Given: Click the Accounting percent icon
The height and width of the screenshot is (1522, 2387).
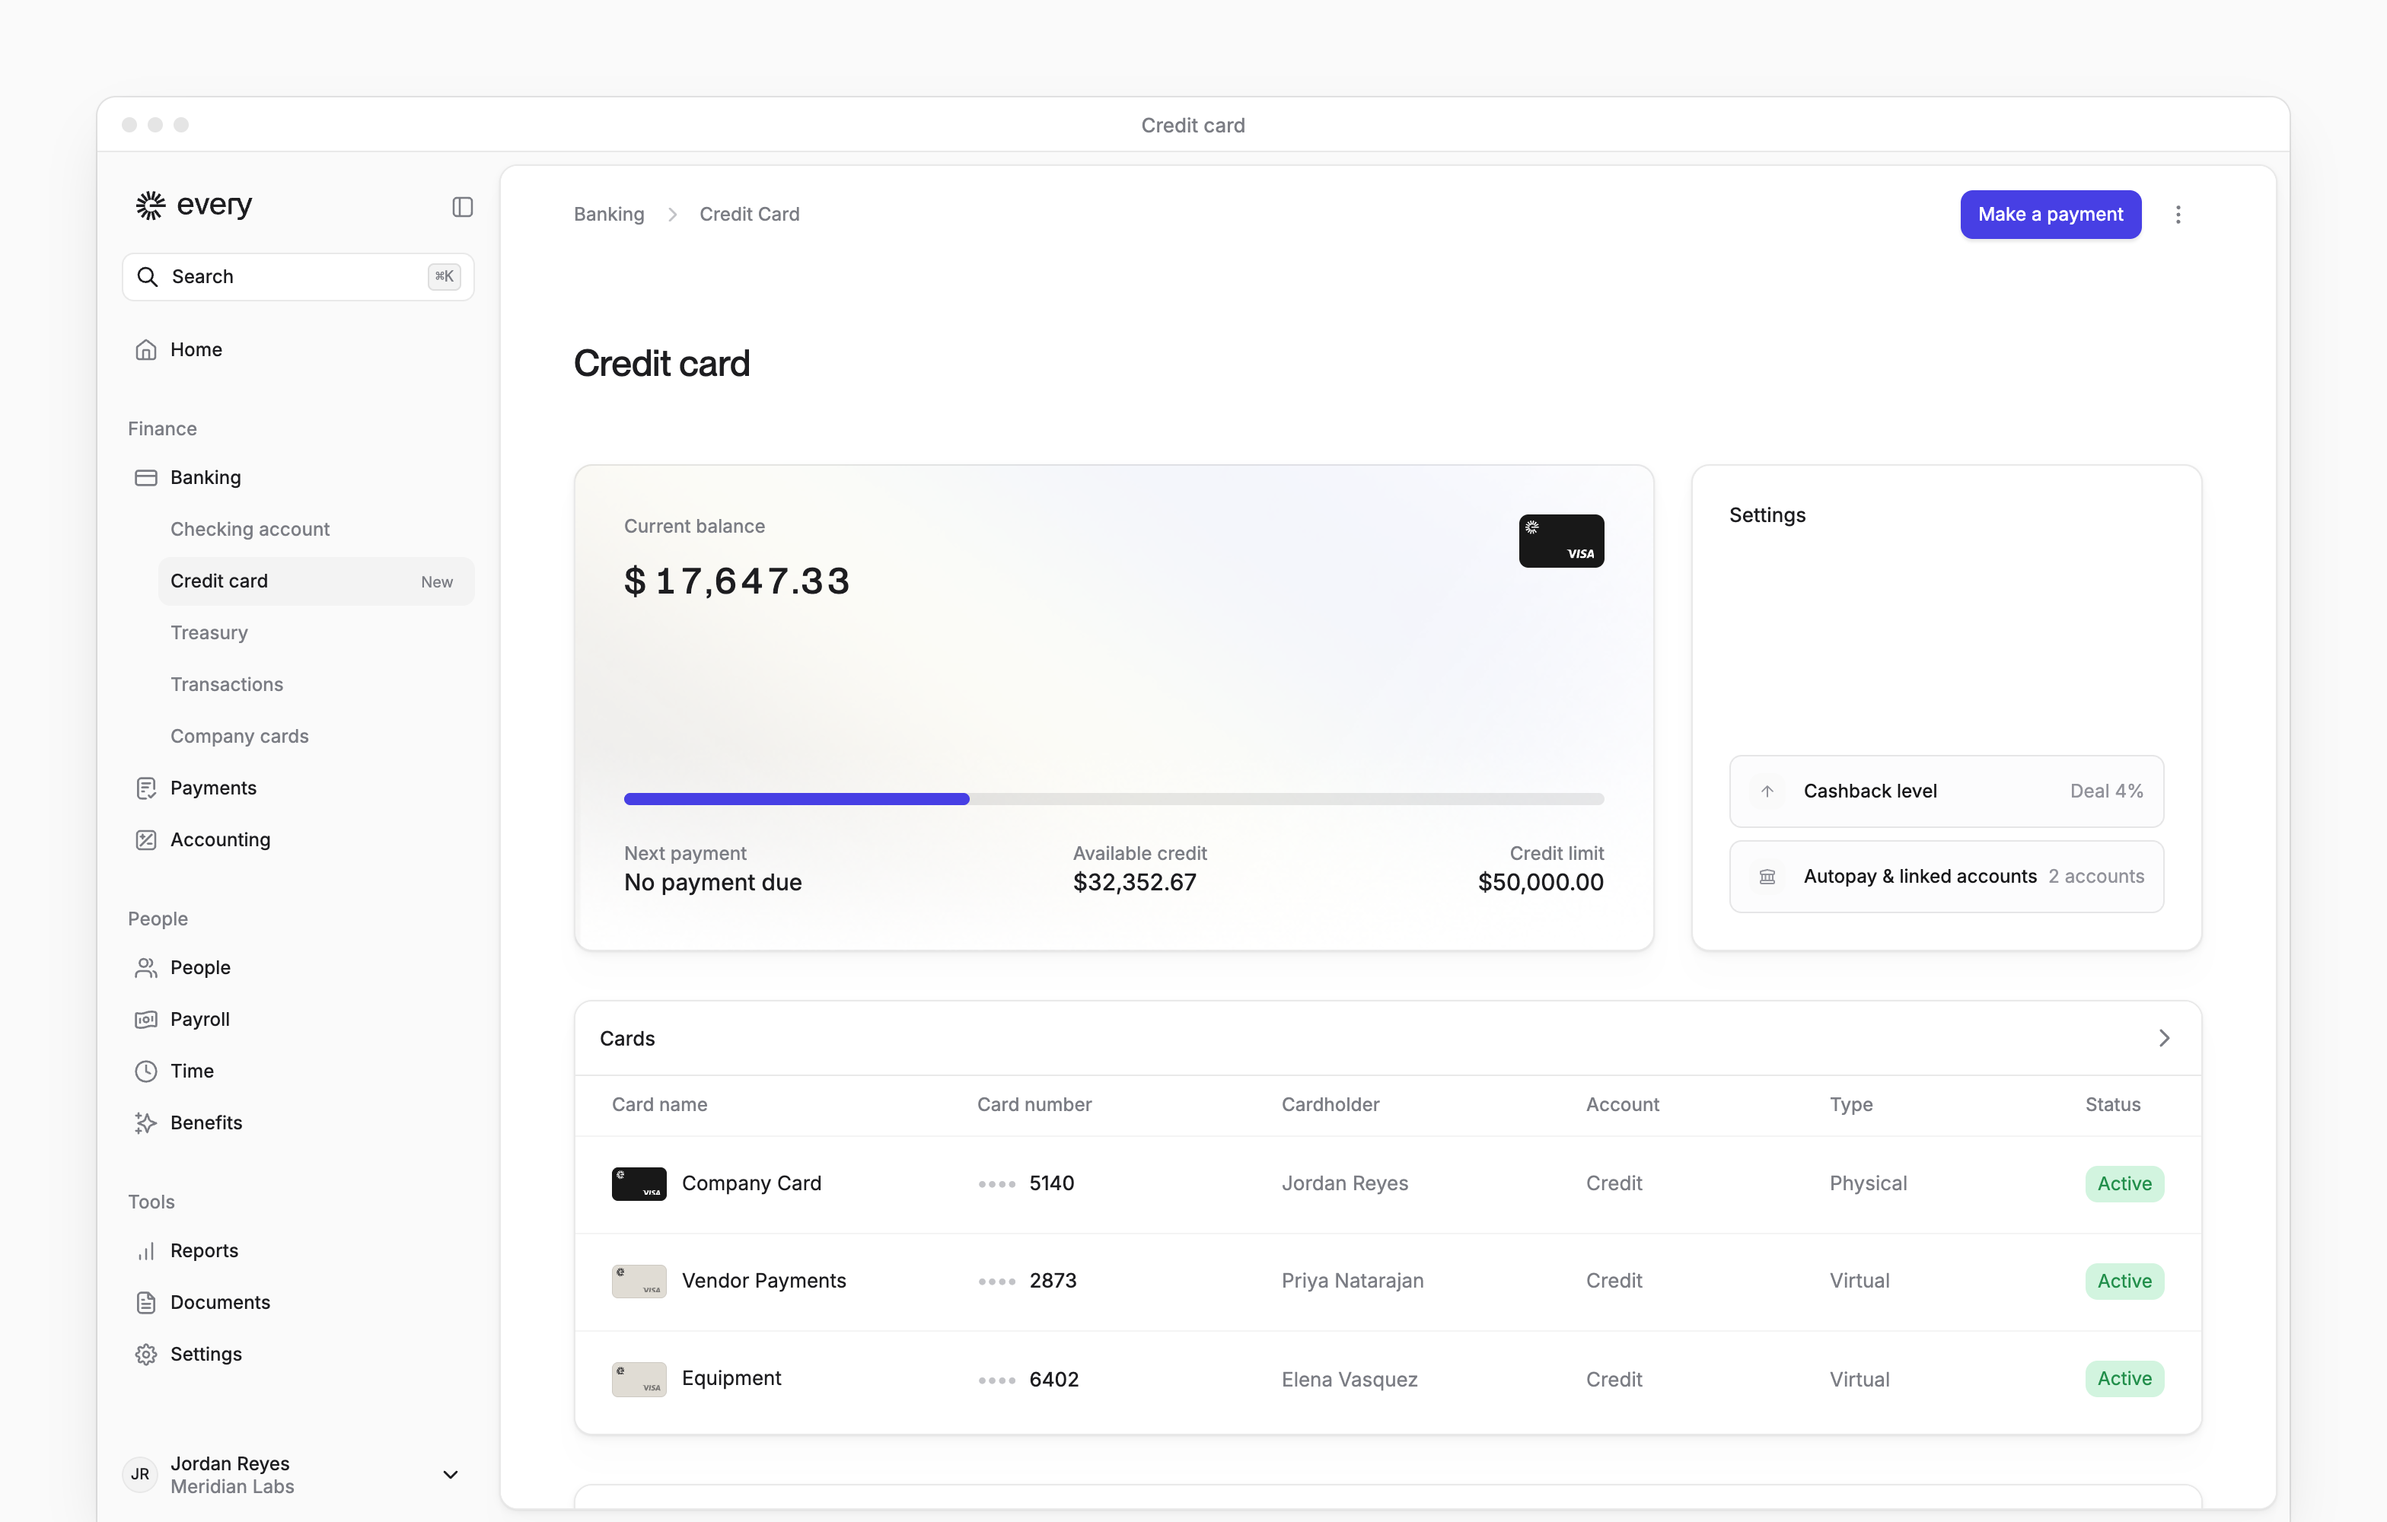Looking at the screenshot, I should [145, 840].
